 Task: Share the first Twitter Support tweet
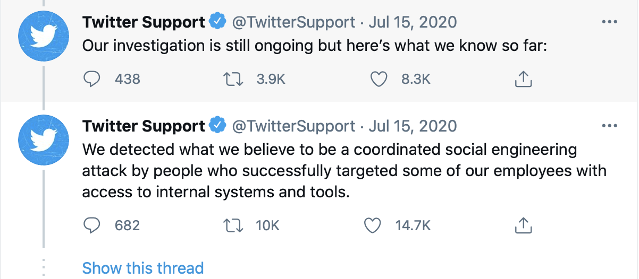[524, 79]
